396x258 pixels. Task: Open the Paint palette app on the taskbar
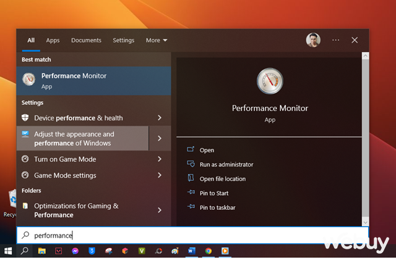coord(175,251)
